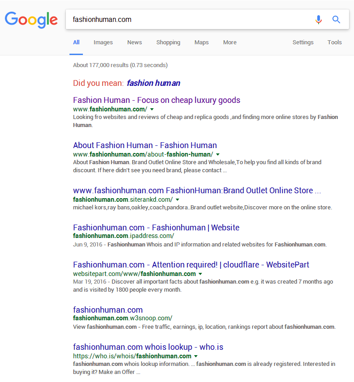Click snippet starting 'michael kors,ray bans,oakley'

(203, 208)
